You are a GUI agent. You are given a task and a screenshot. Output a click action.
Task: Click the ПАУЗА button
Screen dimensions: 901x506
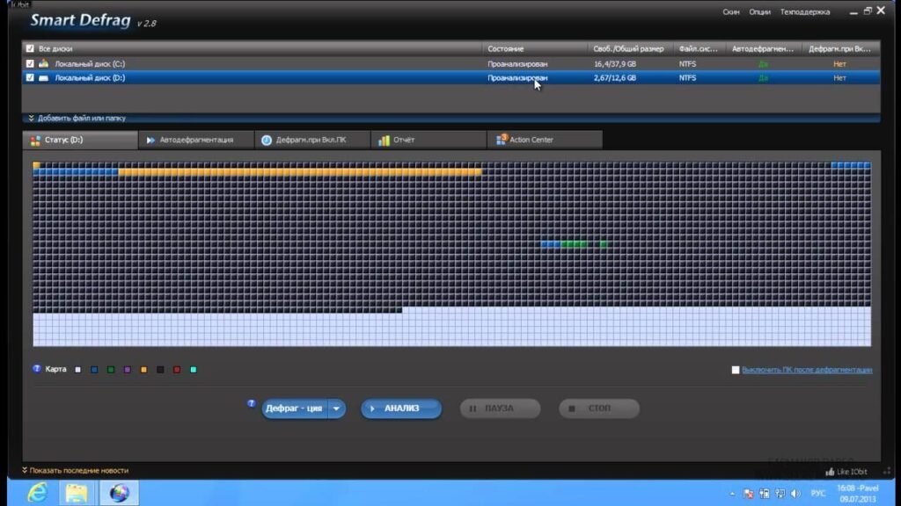click(500, 408)
